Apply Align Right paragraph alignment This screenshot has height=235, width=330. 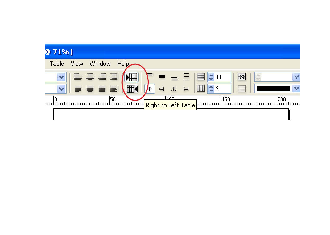(x=102, y=77)
